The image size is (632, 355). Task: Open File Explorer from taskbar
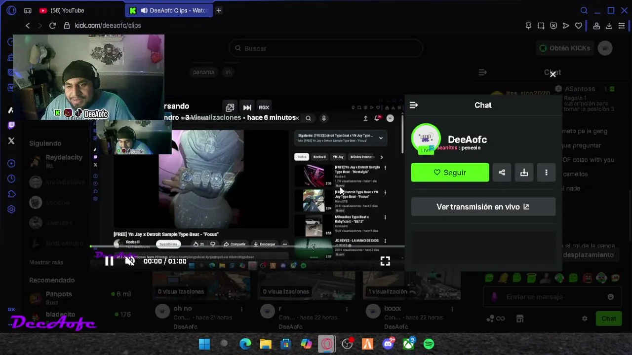266,344
